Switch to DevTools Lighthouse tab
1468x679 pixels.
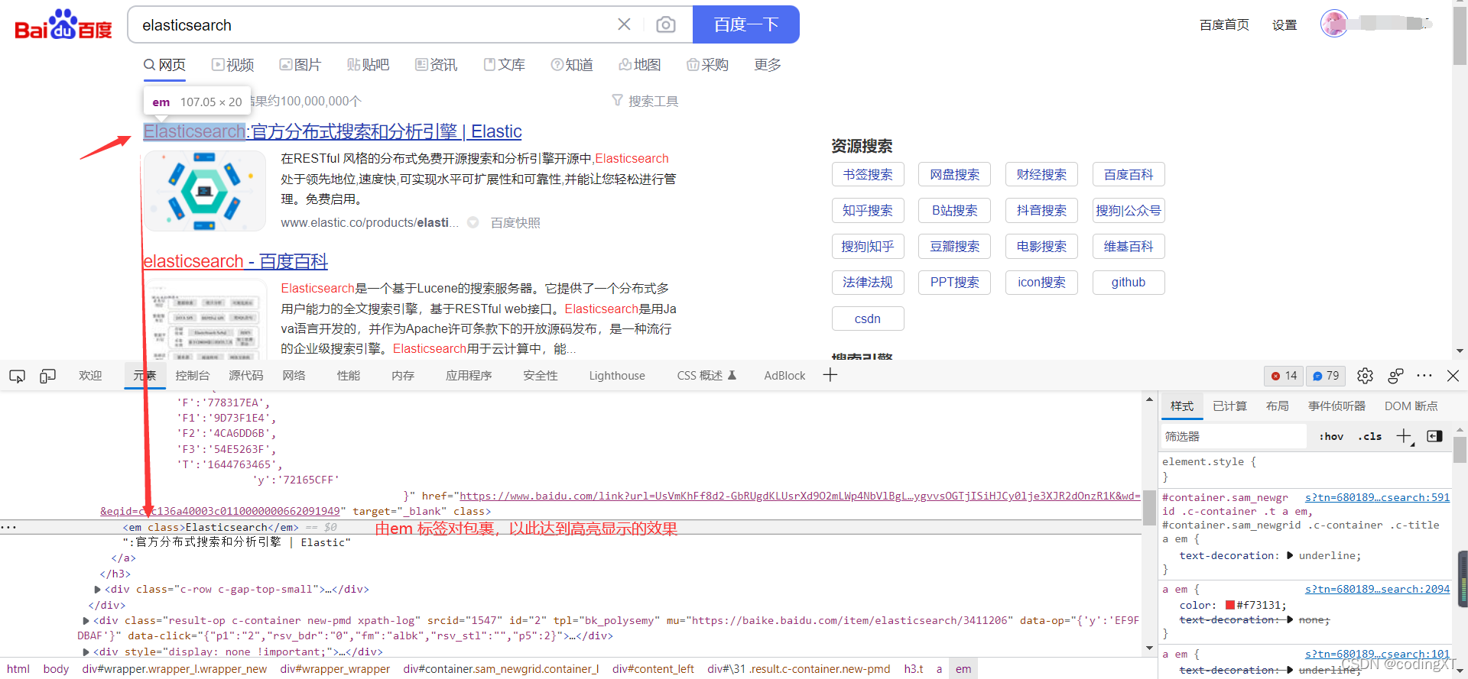[617, 376]
